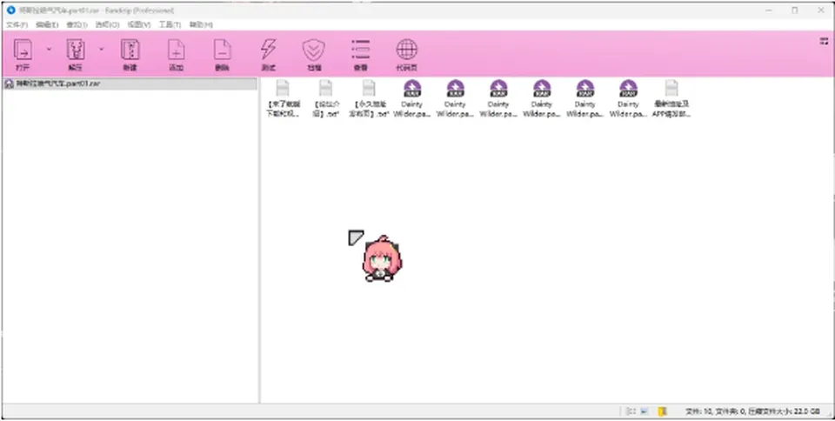Image resolution: width=835 pixels, height=421 pixels.
Task: Open the 视图(V) menu
Action: (x=138, y=24)
